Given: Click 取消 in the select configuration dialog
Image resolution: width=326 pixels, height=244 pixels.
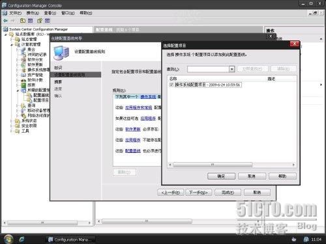Looking at the screenshot, I should point(252,176).
